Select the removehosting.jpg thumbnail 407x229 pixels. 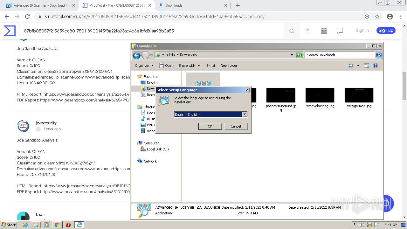pos(320,95)
